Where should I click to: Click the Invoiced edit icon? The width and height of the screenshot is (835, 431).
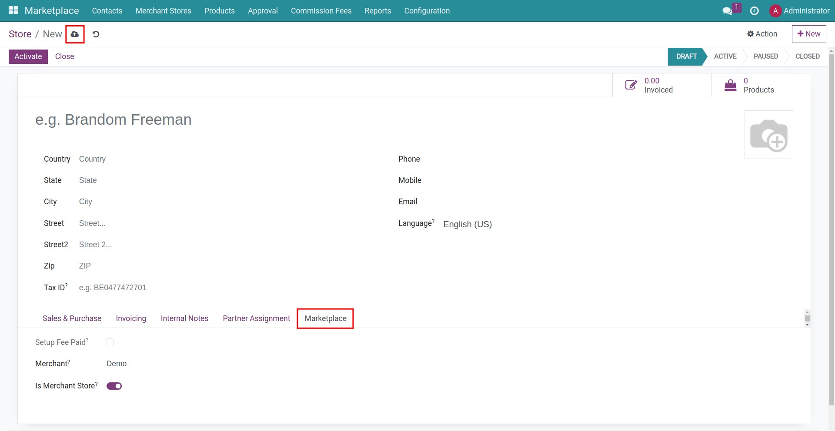point(631,85)
